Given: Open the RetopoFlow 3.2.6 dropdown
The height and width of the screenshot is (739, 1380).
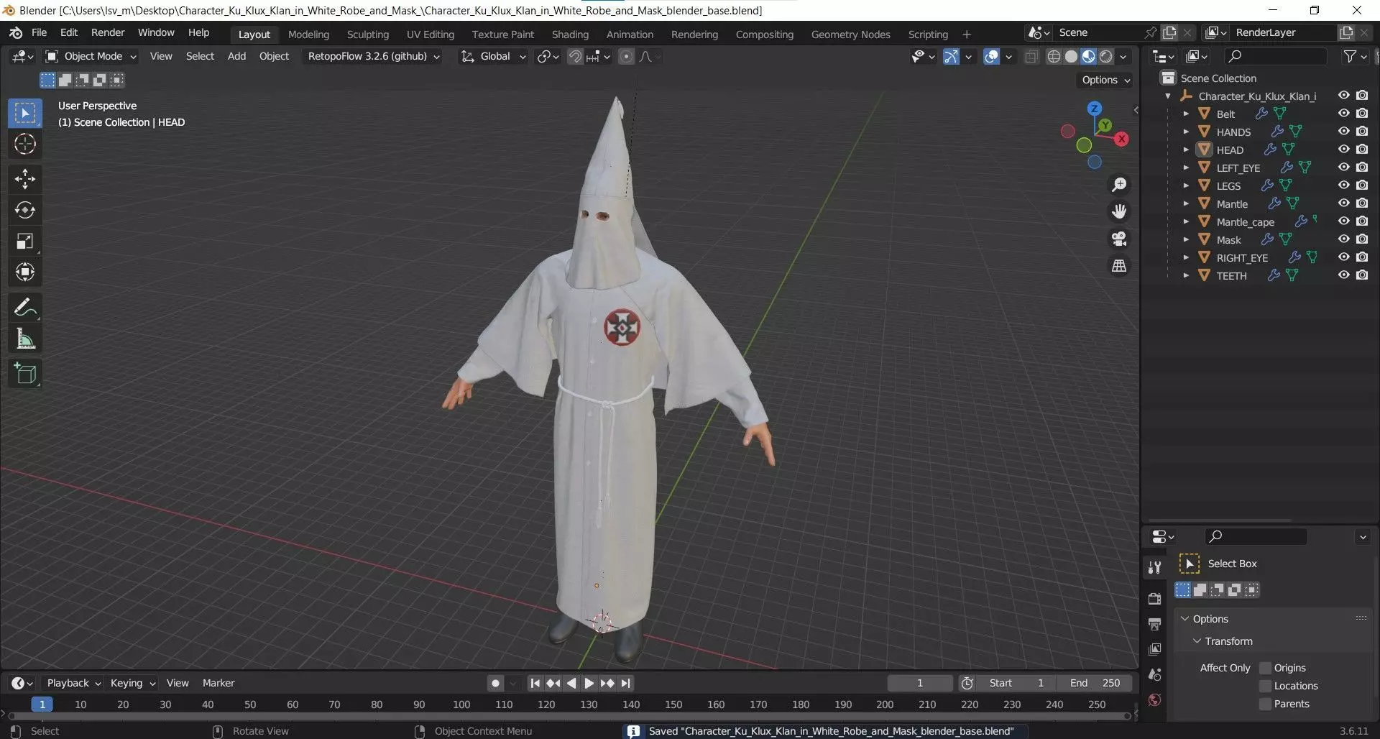Looking at the screenshot, I should [373, 56].
